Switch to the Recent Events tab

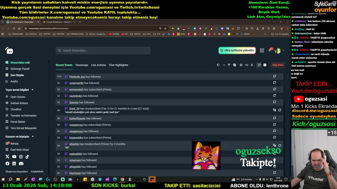click(x=64, y=65)
